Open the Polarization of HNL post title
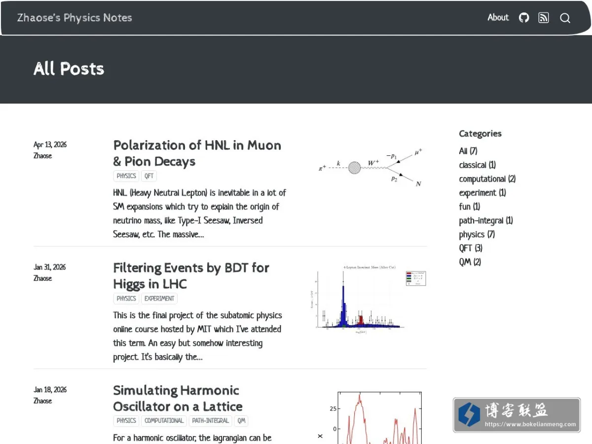Viewport: 592px width, 444px height. [x=197, y=153]
